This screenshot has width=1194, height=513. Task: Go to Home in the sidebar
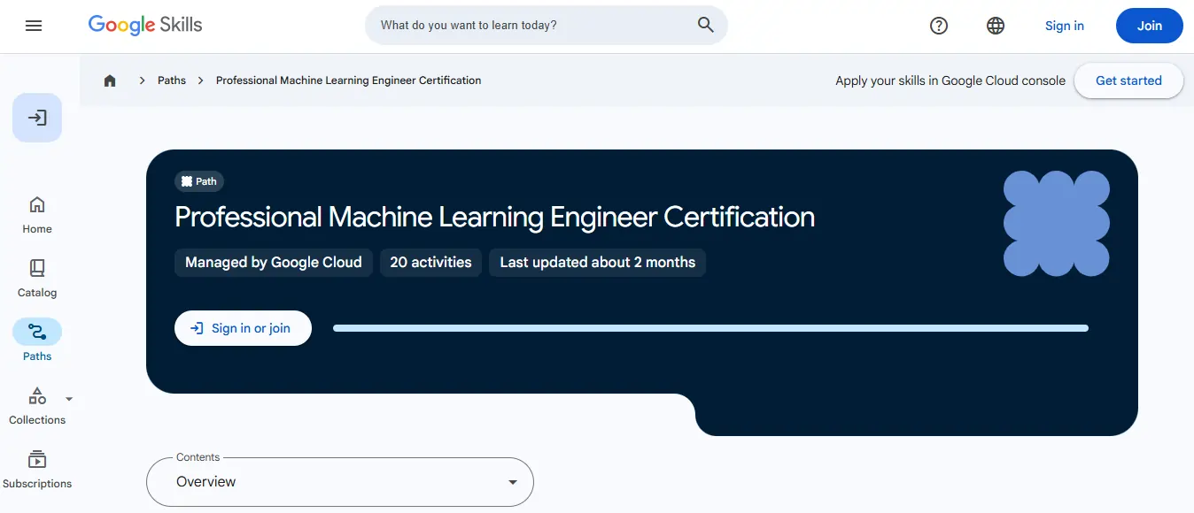point(37,215)
